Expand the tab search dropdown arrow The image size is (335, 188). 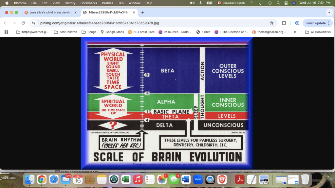point(329,12)
